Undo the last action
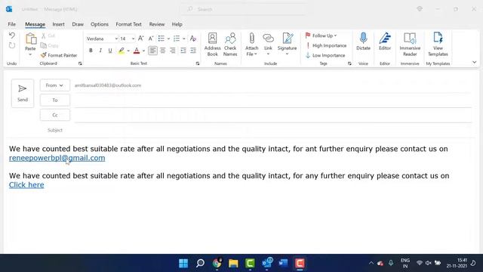 (12, 36)
